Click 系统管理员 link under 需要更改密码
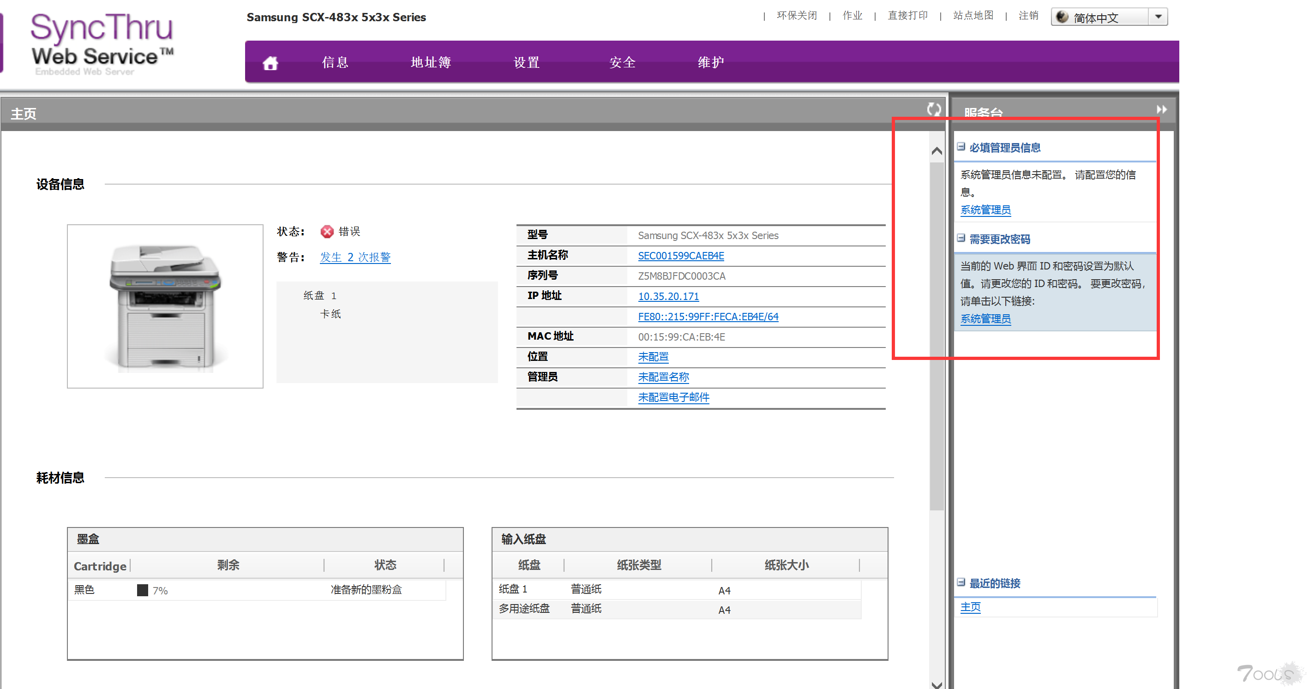 (x=985, y=318)
